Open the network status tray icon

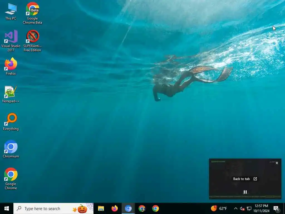click(x=249, y=208)
